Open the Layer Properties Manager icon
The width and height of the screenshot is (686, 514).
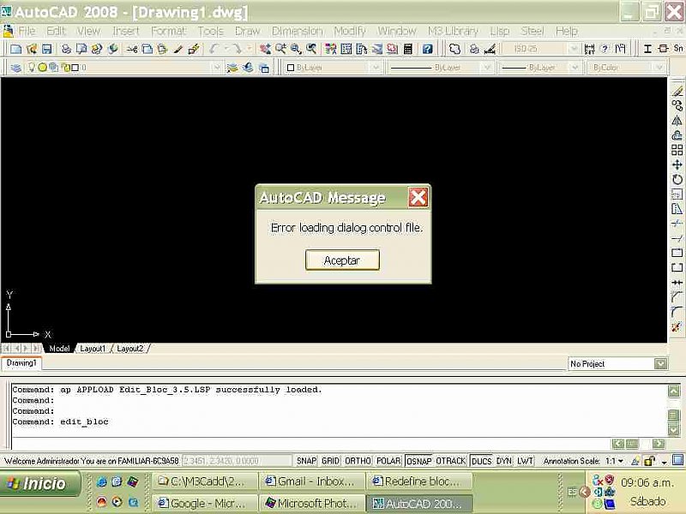point(15,68)
